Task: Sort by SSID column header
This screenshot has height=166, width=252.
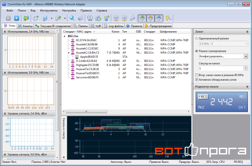Action: 138,32
